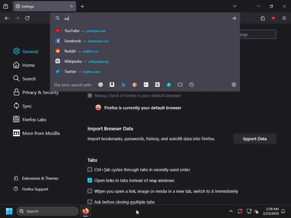Image resolution: width=291 pixels, height=218 pixels.
Task: Open search settings gear in address dropdown
Action: coord(234,85)
